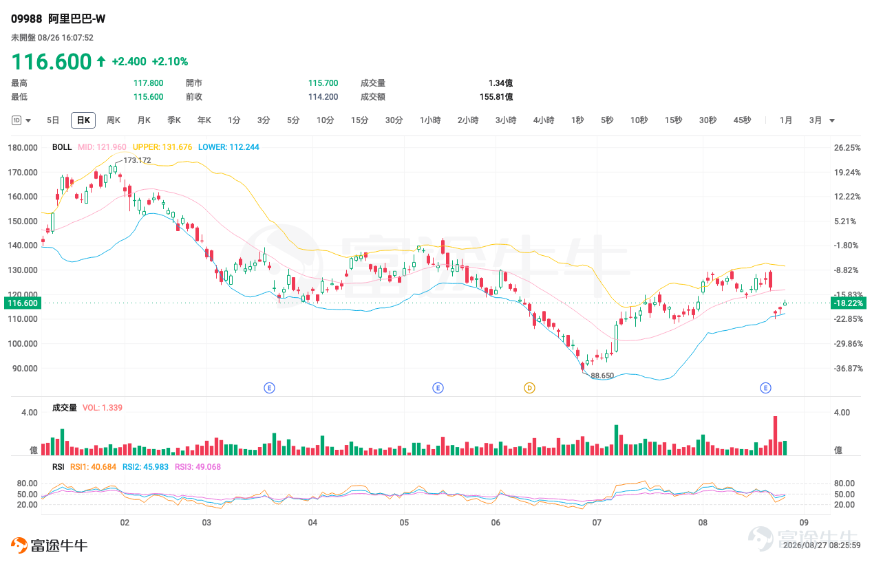Click the UPPER: 131.676 value
The image size is (872, 564).
point(162,147)
